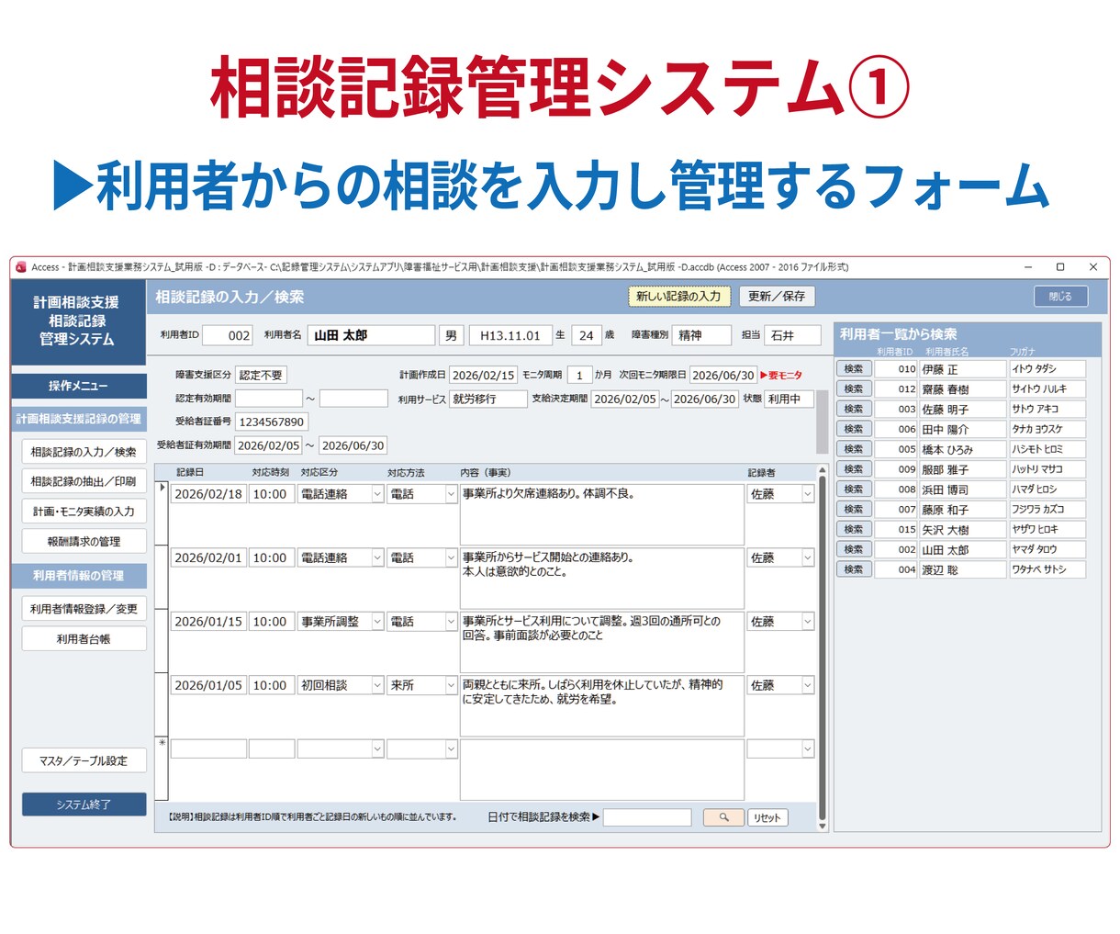Viewport: 1120px width, 934px height.
Task: Click name cell 浜田 博司 in user list
Action: click(963, 490)
